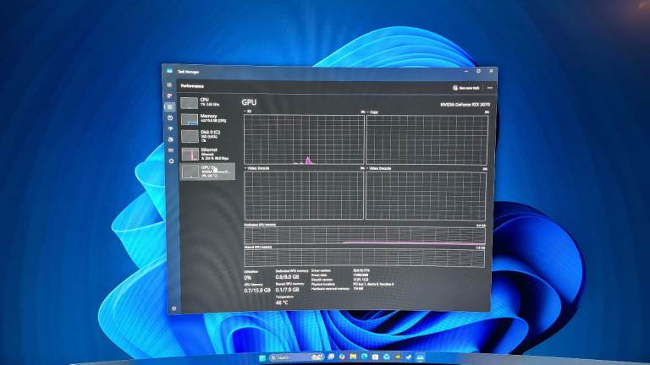The width and height of the screenshot is (650, 365).
Task: Click the GPU heading text
Action: 249,101
